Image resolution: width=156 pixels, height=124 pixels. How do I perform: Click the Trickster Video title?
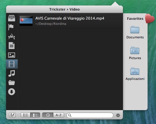64,10
